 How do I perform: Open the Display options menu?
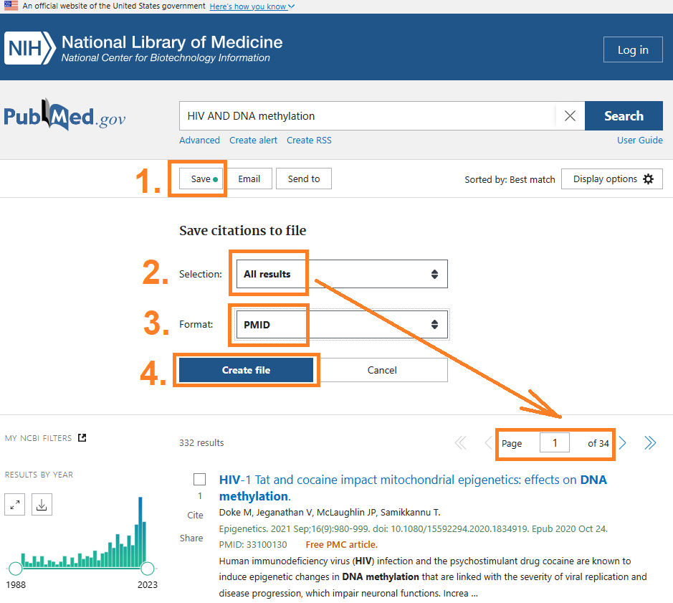611,179
